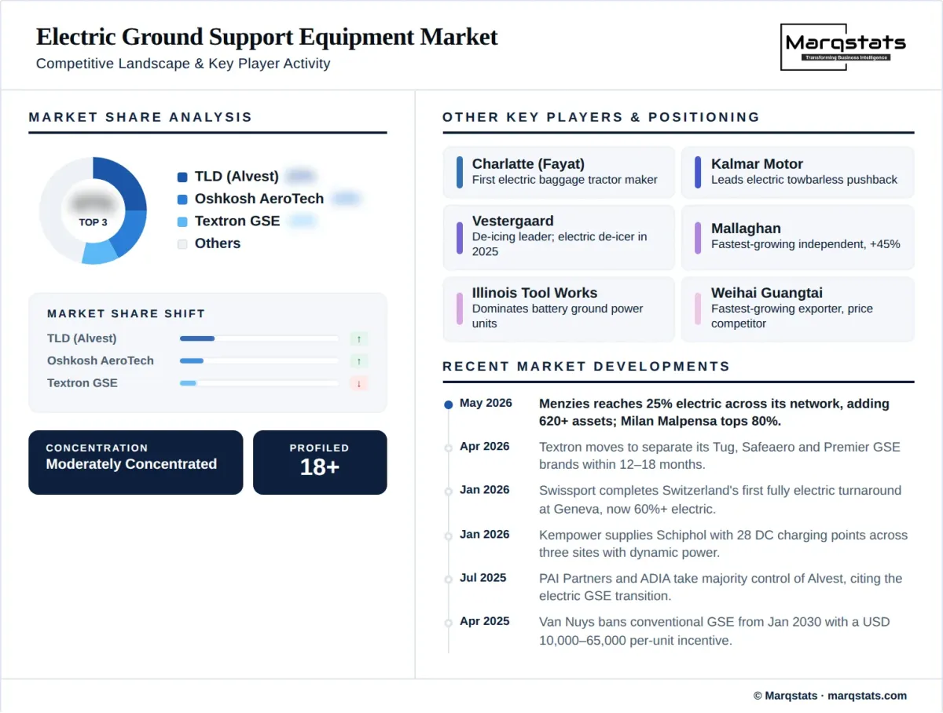Click the Profiled 18+ box

pyautogui.click(x=320, y=463)
